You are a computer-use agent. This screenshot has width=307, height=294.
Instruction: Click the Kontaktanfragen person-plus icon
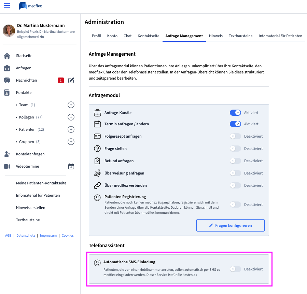7,154
